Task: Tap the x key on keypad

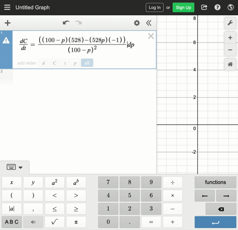Action: point(11,182)
